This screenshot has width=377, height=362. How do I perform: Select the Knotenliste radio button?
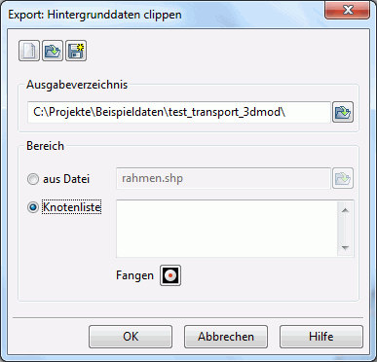point(33,207)
